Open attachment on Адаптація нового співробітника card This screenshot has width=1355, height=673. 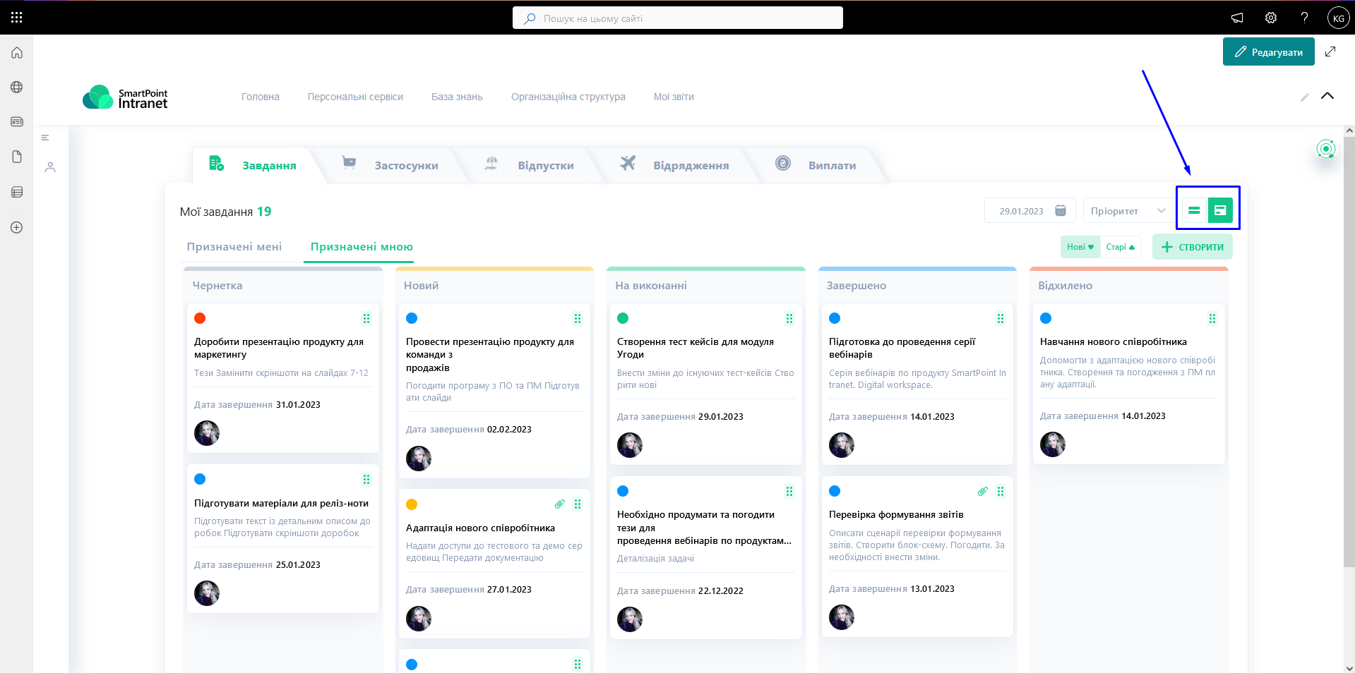coord(559,504)
